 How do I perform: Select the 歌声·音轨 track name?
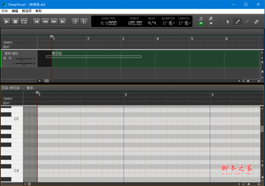(11, 54)
